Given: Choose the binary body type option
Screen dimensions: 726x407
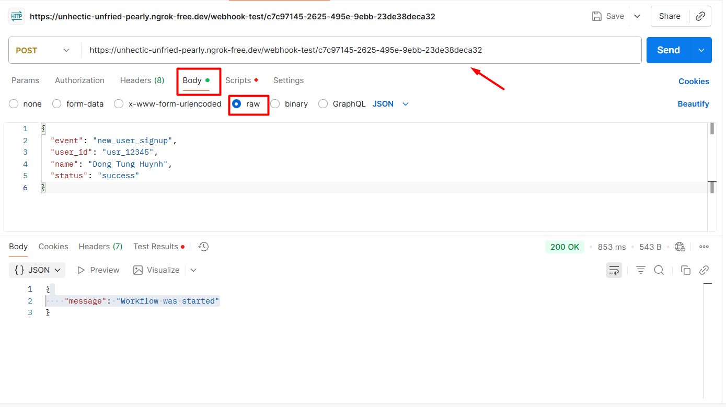Looking at the screenshot, I should [x=275, y=104].
